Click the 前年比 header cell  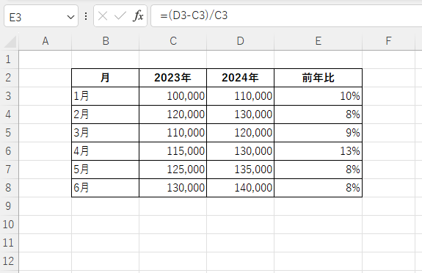(318, 78)
